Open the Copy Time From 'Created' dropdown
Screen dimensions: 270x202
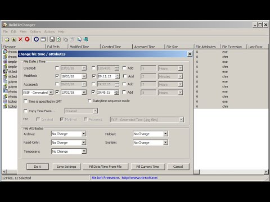pyautogui.click(x=96, y=111)
